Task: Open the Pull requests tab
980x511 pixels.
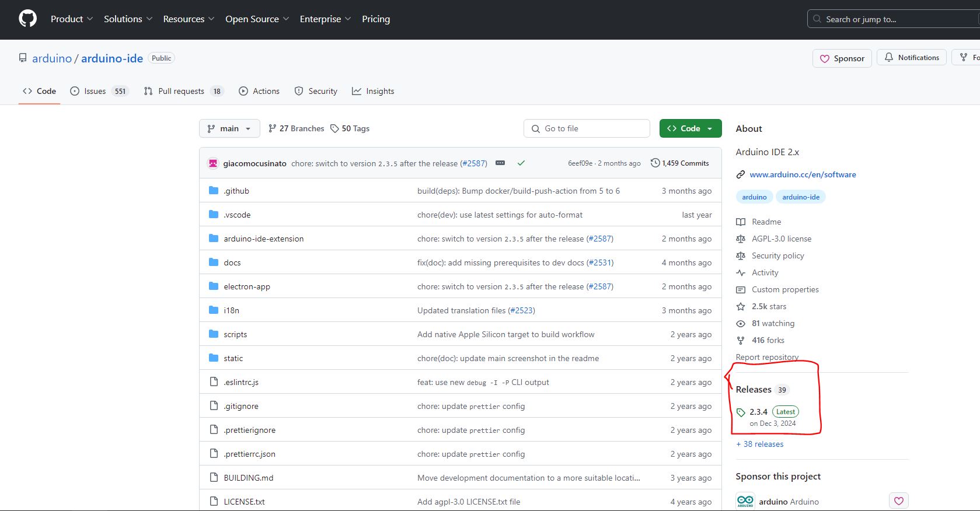Action: click(183, 91)
